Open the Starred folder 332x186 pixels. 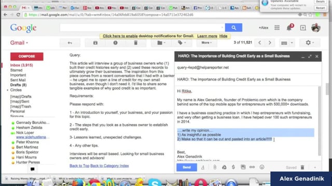[16, 70]
